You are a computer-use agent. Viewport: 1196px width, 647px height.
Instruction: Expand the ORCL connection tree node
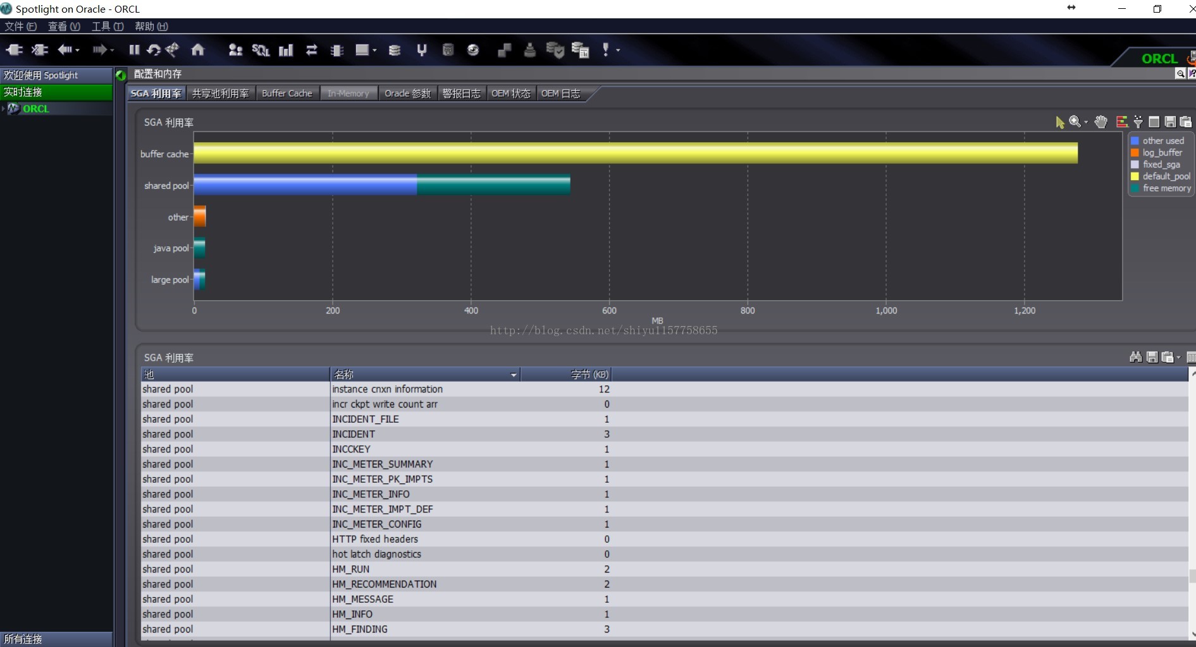point(4,109)
